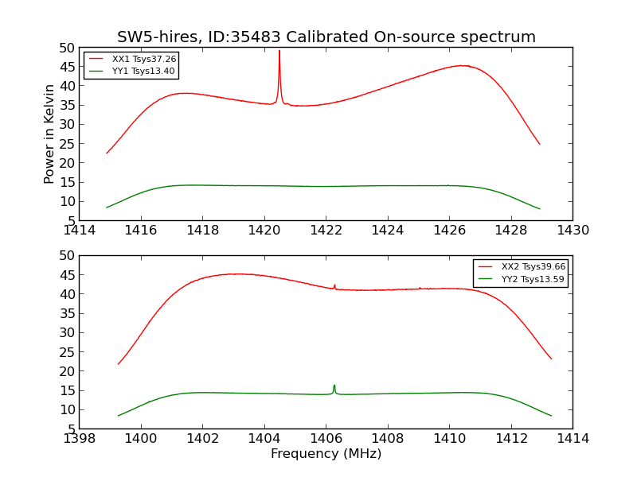
Task: Click the '10' y-tick label of the top plot
Action: [67, 202]
